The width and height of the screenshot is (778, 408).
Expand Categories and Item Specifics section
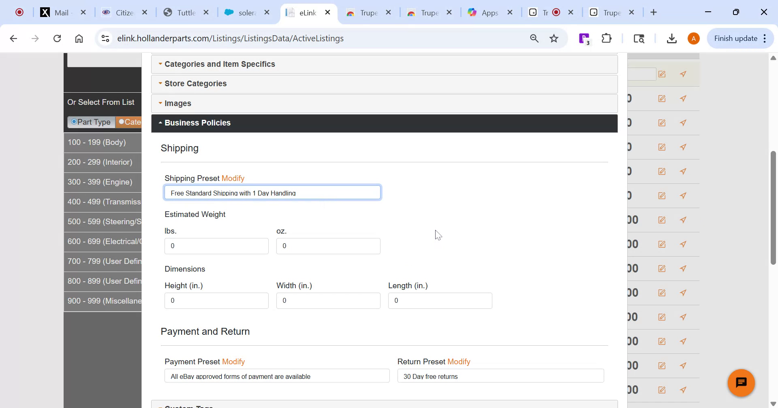[x=220, y=64]
